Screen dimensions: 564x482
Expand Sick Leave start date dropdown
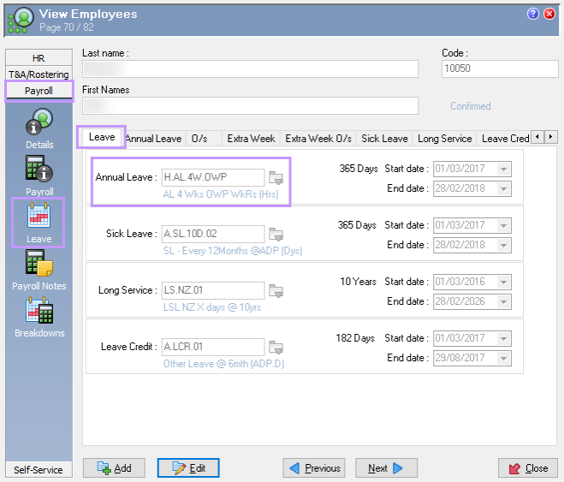pyautogui.click(x=503, y=225)
